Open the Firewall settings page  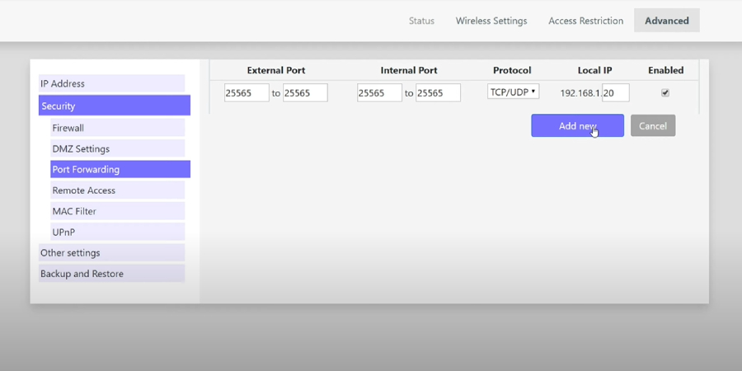[117, 128]
